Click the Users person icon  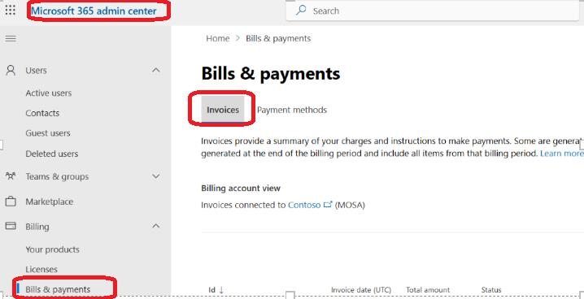coord(11,71)
